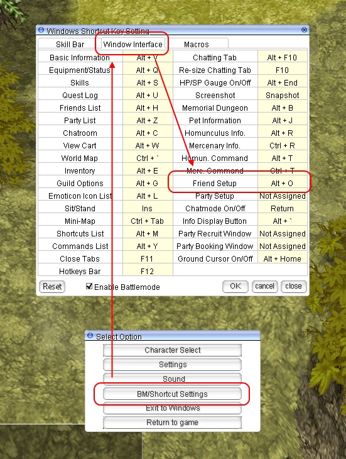The height and width of the screenshot is (459, 346).
Task: Change the Info Display Button key Alt + `
Action: tap(283, 221)
